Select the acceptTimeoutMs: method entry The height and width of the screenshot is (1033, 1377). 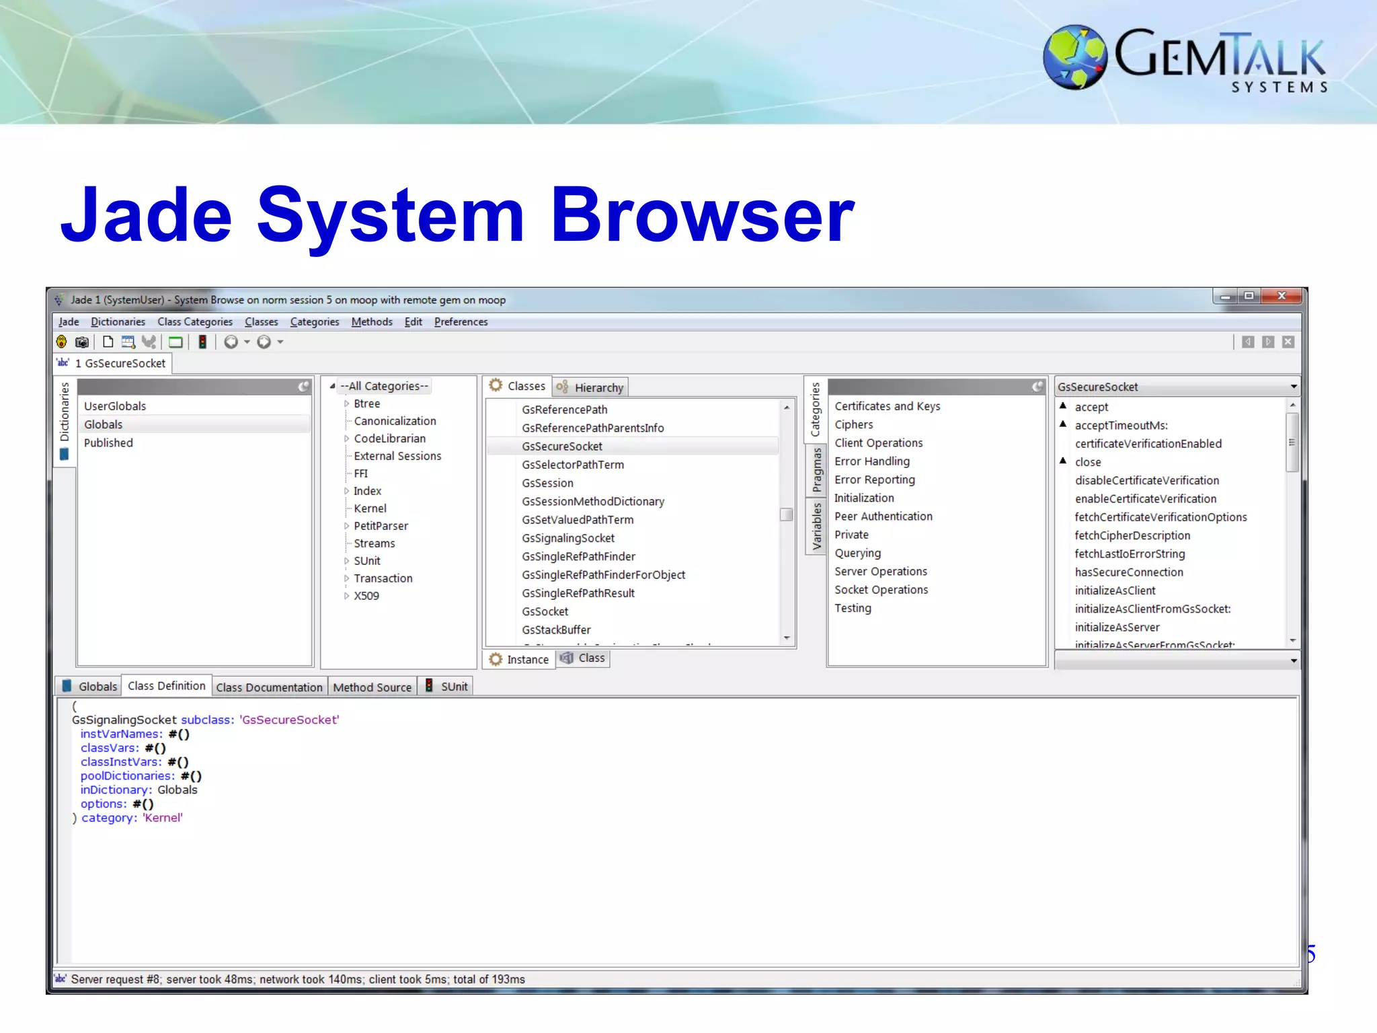(x=1121, y=425)
